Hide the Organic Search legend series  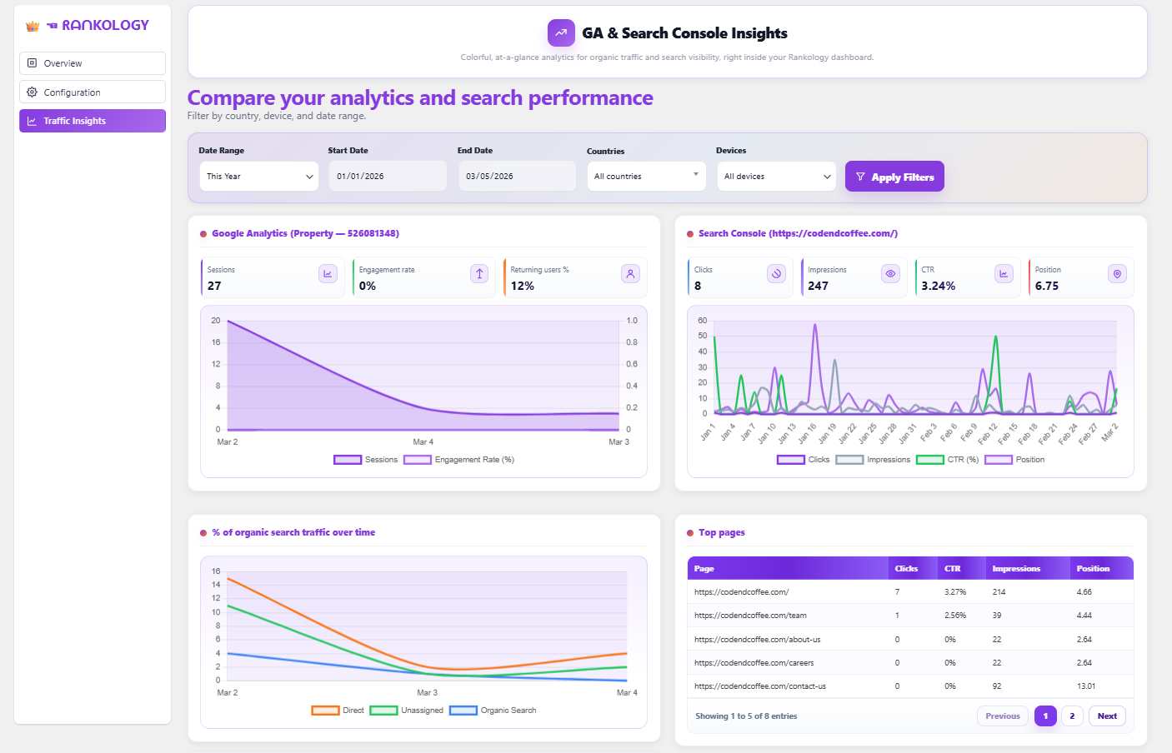click(x=493, y=711)
